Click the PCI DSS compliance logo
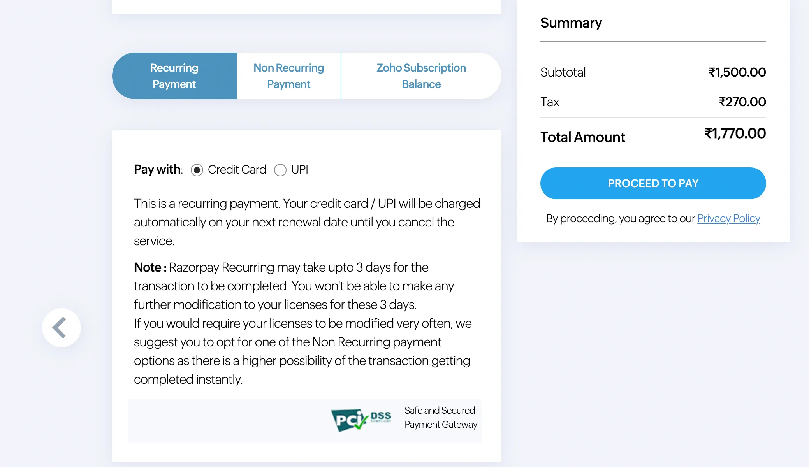809x467 pixels. (361, 420)
